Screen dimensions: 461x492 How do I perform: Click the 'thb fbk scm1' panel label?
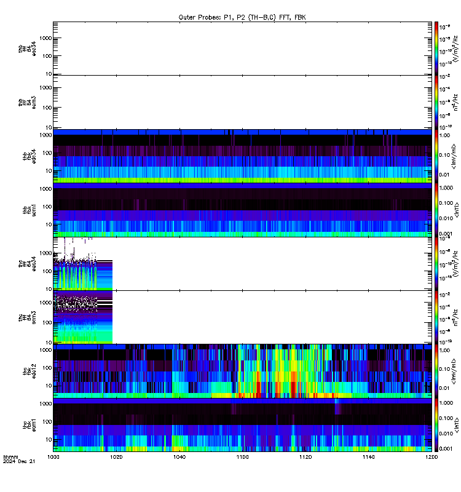click(x=29, y=210)
